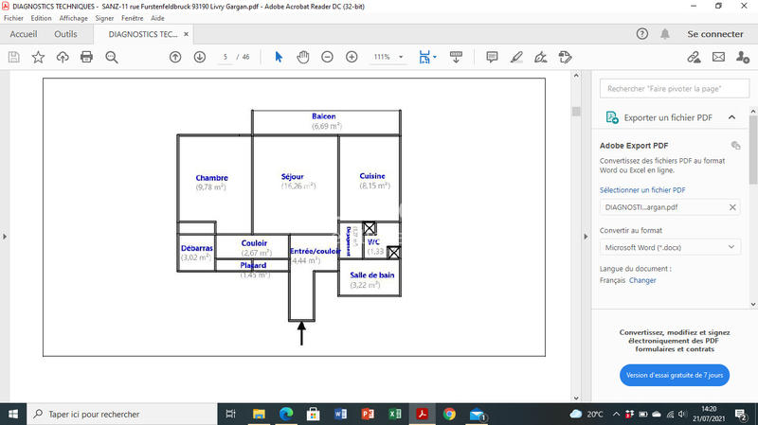
Task: Click the Changer language link
Action: [642, 280]
